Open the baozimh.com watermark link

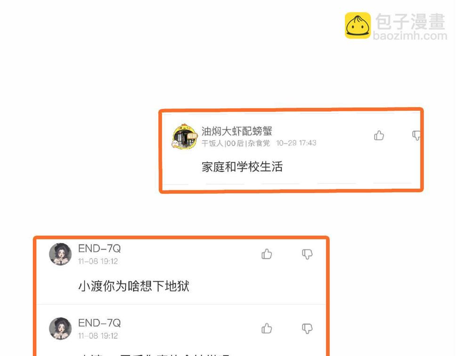(410, 36)
